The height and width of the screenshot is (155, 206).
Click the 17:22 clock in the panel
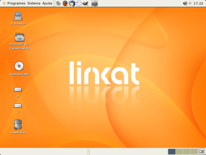pos(198,3)
